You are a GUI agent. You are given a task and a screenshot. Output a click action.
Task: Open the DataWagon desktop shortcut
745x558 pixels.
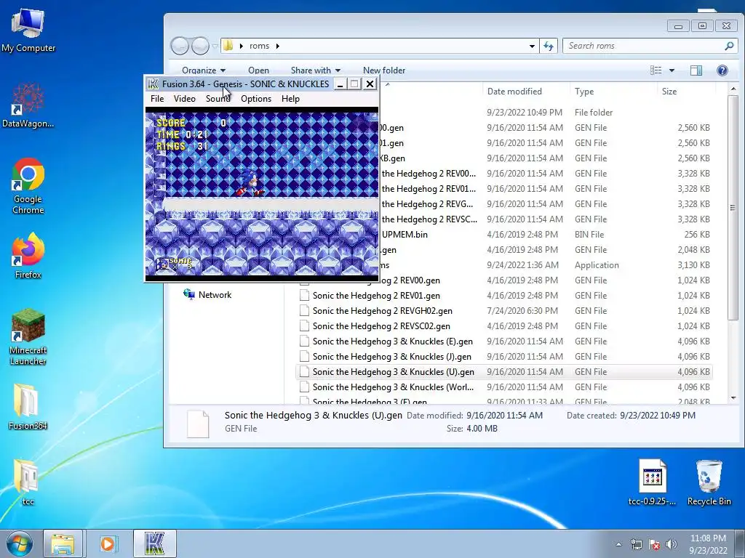click(x=28, y=105)
